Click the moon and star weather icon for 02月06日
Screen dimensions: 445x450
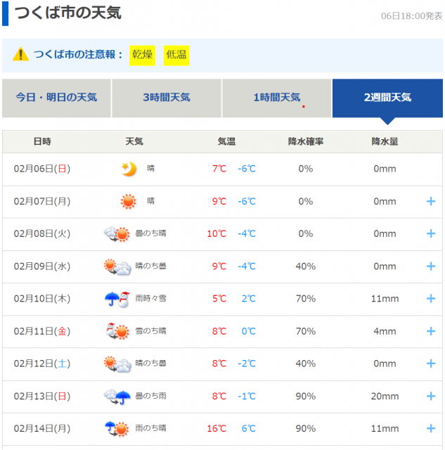pyautogui.click(x=128, y=169)
